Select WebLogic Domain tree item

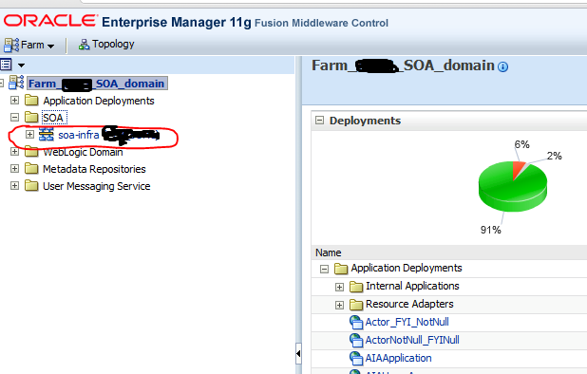(83, 152)
